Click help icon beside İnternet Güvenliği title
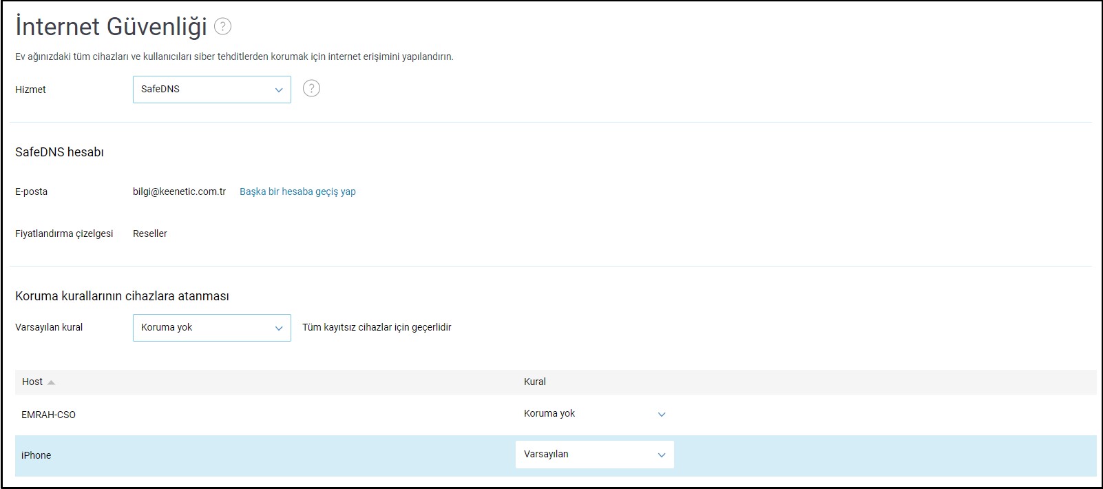The height and width of the screenshot is (489, 1103). tap(222, 27)
